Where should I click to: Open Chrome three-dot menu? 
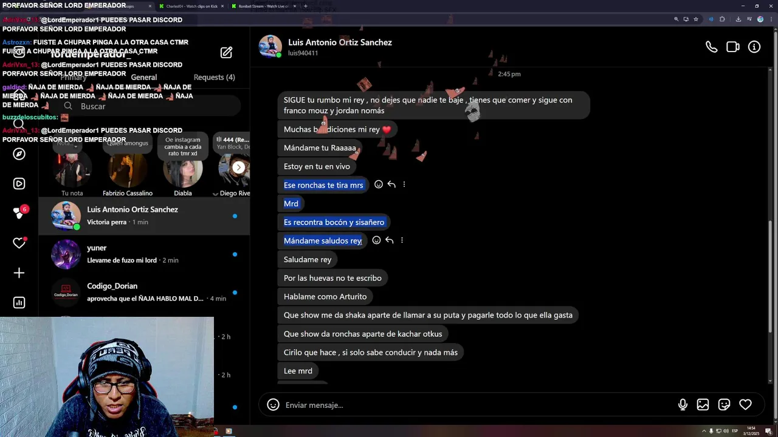pos(770,19)
